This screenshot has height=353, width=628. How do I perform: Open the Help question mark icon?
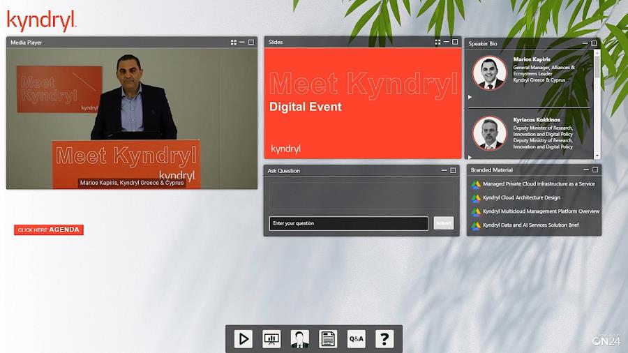coord(384,339)
